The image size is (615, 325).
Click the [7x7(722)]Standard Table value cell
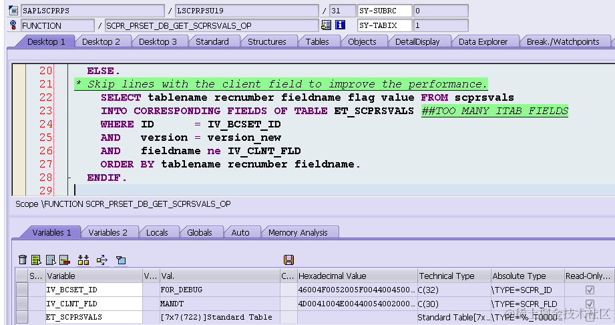click(220, 317)
